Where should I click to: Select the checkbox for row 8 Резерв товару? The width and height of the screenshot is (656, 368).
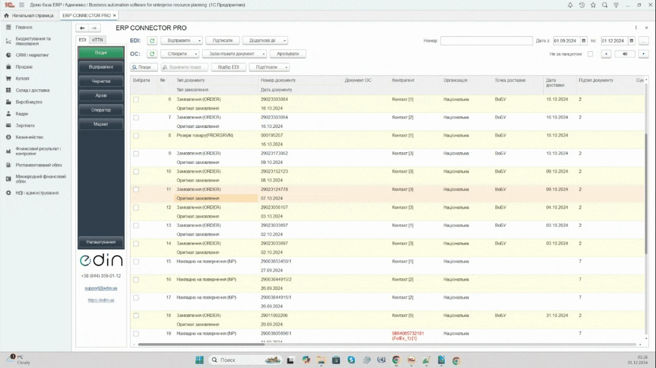[136, 136]
